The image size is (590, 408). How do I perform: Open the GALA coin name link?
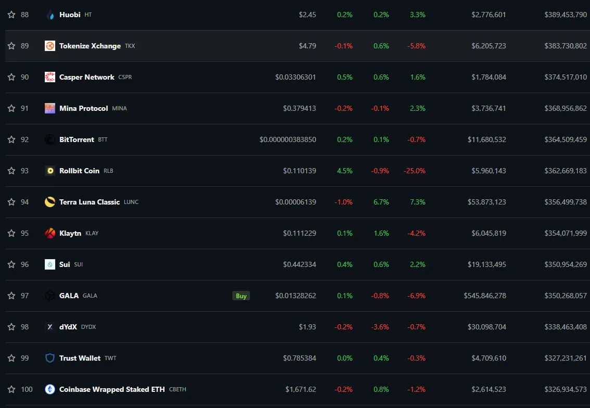click(x=69, y=296)
